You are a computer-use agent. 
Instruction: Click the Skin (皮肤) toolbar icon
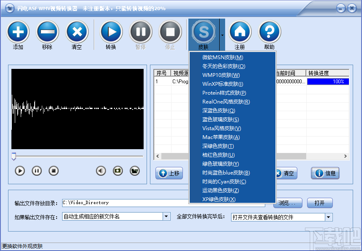[x=204, y=32]
